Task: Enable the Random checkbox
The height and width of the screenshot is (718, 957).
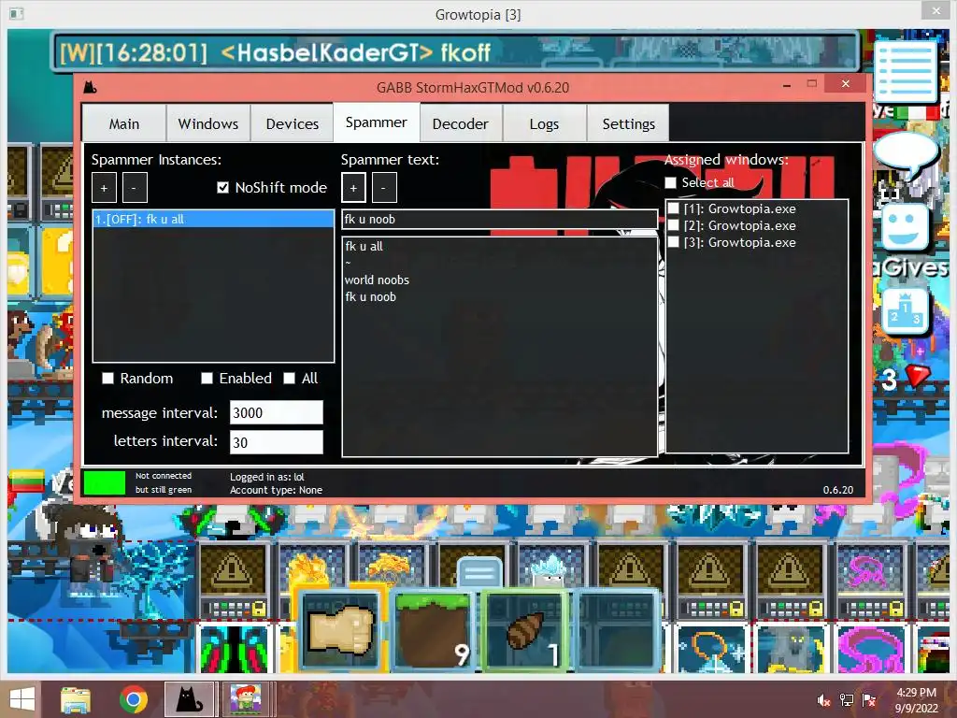Action: pyautogui.click(x=108, y=379)
